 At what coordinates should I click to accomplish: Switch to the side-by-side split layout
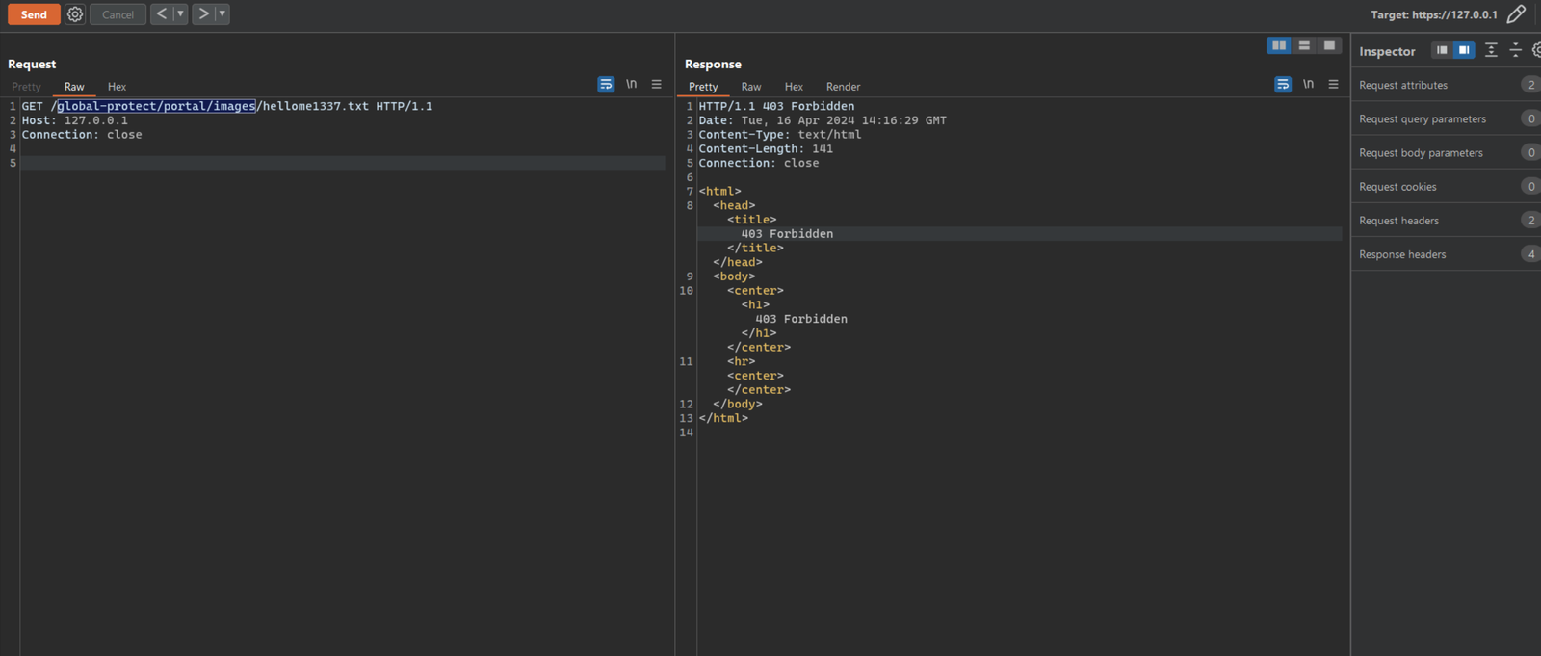(1279, 45)
